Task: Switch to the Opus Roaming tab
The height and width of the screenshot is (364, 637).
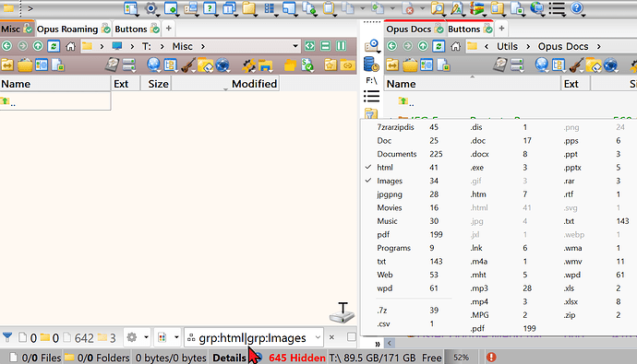Action: [x=67, y=29]
